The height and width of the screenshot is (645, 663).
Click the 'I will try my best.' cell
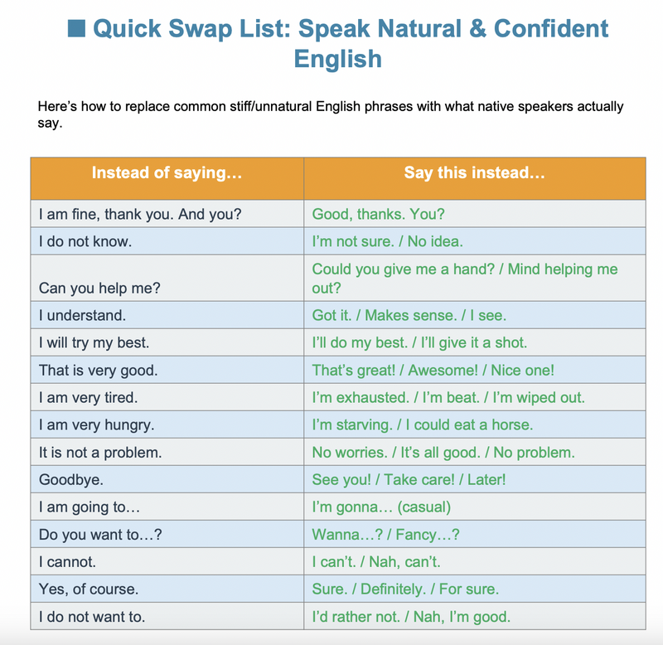coord(167,342)
